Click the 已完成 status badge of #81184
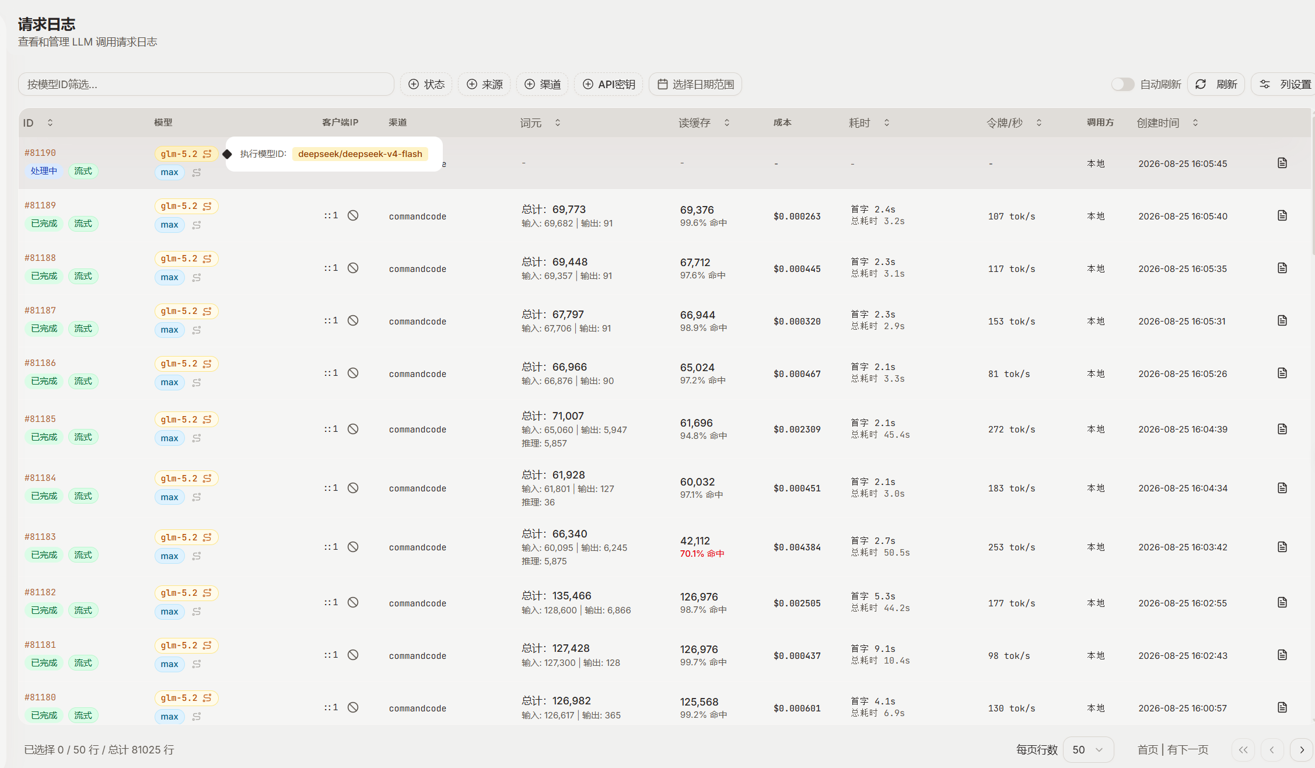 [x=44, y=496]
